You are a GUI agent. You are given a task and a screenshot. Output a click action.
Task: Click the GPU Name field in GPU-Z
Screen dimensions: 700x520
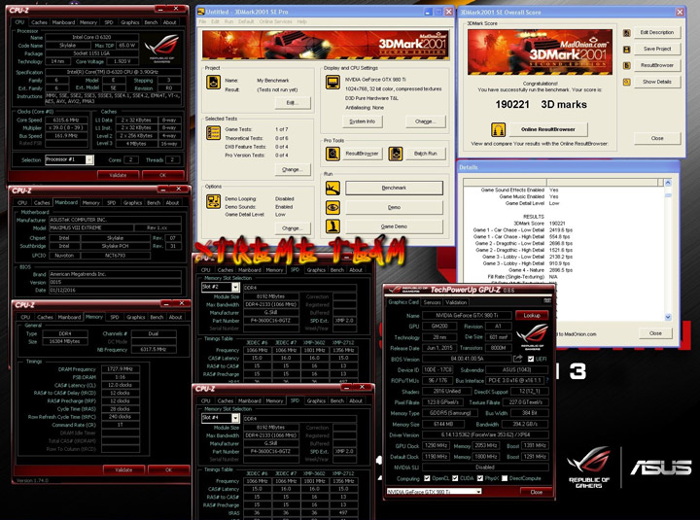pyautogui.click(x=467, y=315)
